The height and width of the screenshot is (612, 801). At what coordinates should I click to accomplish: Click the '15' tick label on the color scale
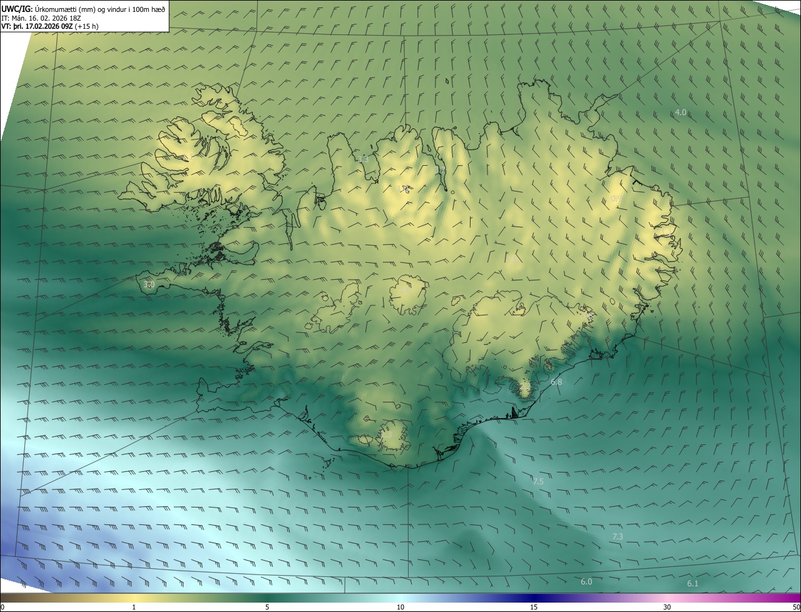[534, 607]
